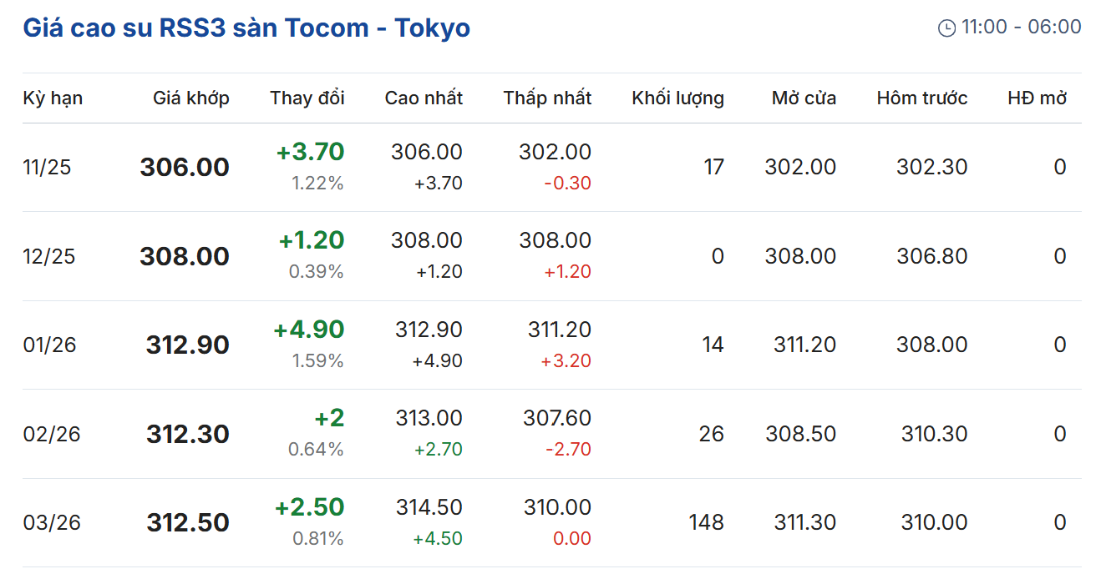The width and height of the screenshot is (1101, 569).
Task: Click the 02/26 matched price 312.30
Action: (187, 434)
